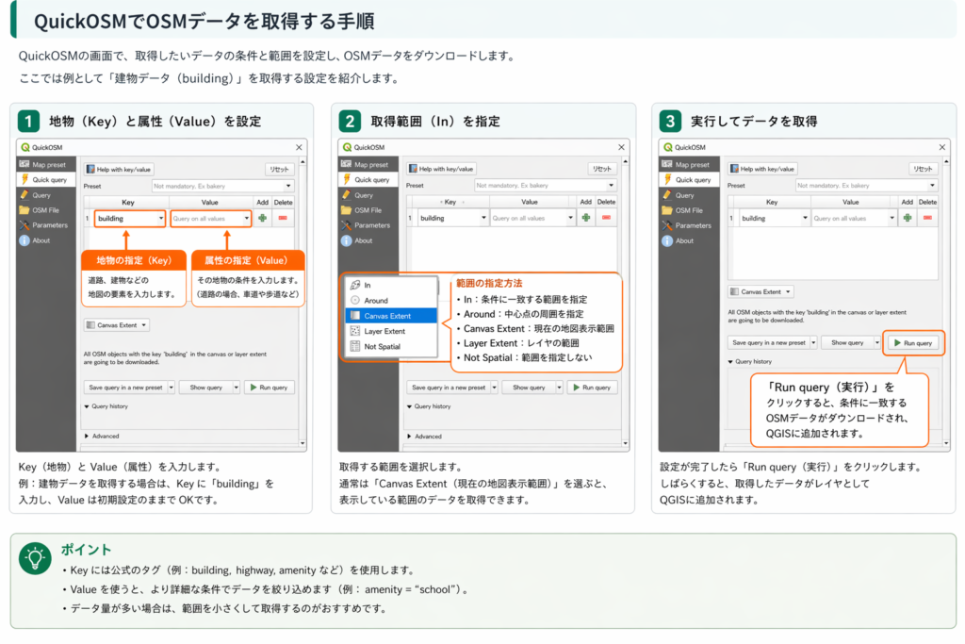Open the Canvas Extent dropdown in step 3
Screen dimensions: 965x644
(x=761, y=292)
